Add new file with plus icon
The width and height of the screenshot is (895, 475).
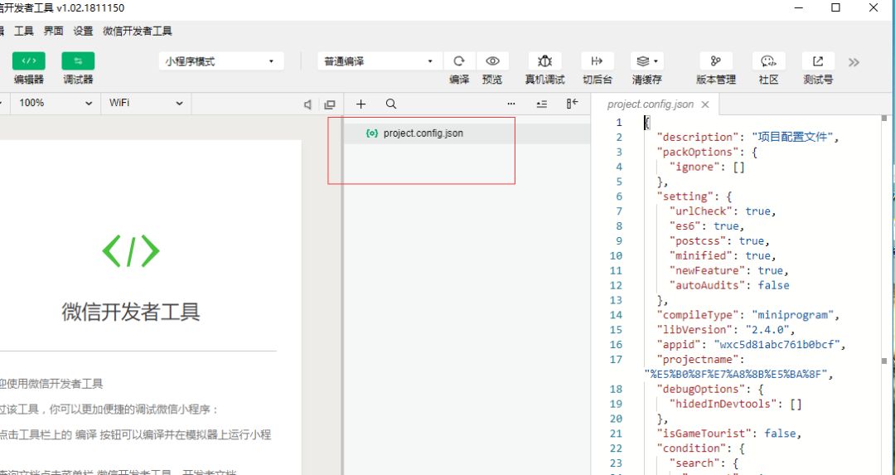tap(360, 104)
